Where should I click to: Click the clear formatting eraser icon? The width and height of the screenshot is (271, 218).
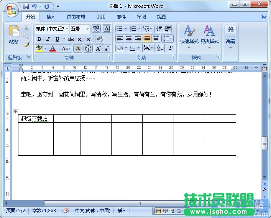coord(99,39)
